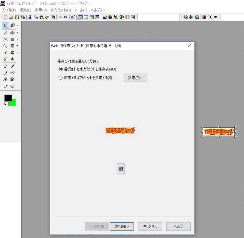244x238 pixels.
Task: Click the eye preview icon in toolbar
Action: [216, 17]
